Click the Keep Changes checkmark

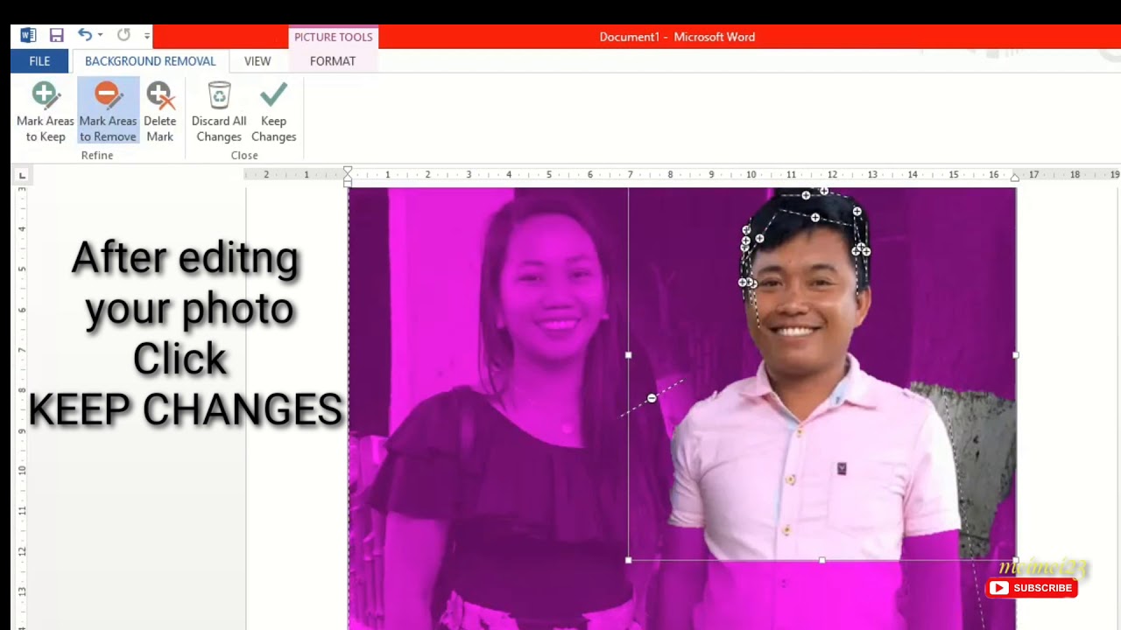(273, 94)
